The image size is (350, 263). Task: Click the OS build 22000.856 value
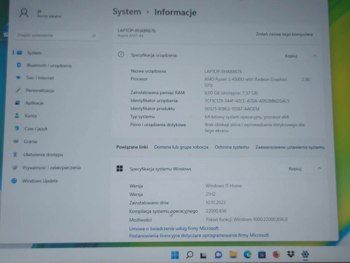[x=216, y=211]
